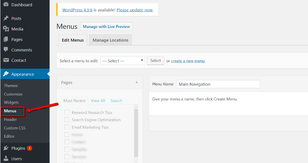Check the Email Marketing Tips checkbox
The height and width of the screenshot is (163, 308).
point(67,127)
